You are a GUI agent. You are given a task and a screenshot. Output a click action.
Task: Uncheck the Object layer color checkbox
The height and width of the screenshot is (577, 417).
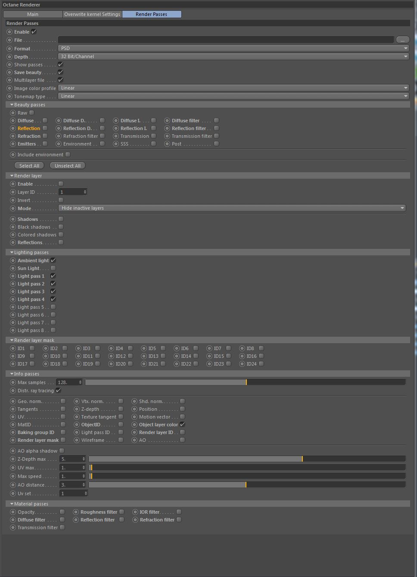click(183, 425)
